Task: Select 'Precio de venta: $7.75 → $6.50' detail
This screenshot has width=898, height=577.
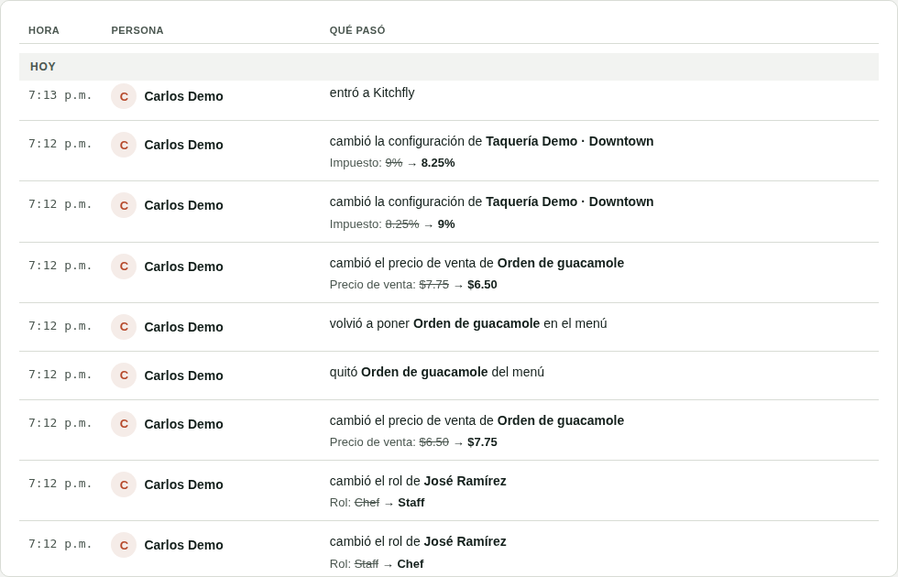Action: (413, 285)
